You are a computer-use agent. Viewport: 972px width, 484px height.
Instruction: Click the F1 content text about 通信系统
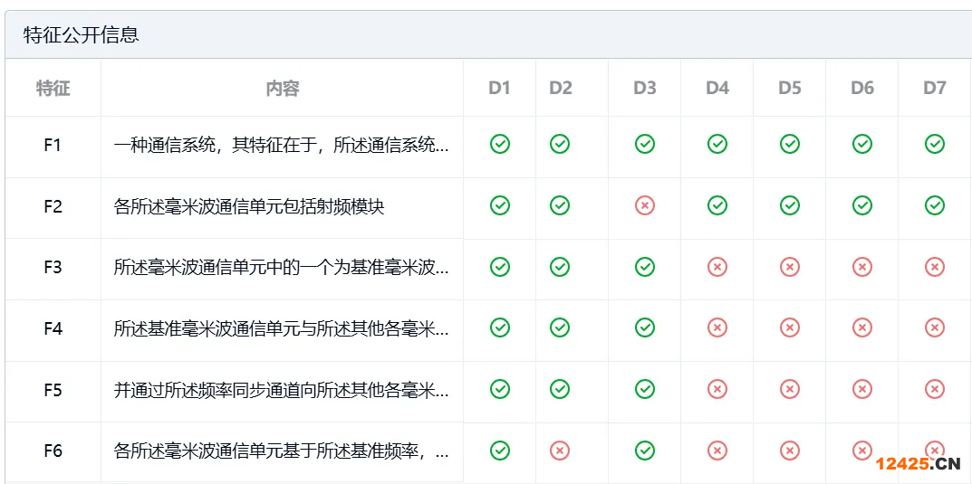281,145
